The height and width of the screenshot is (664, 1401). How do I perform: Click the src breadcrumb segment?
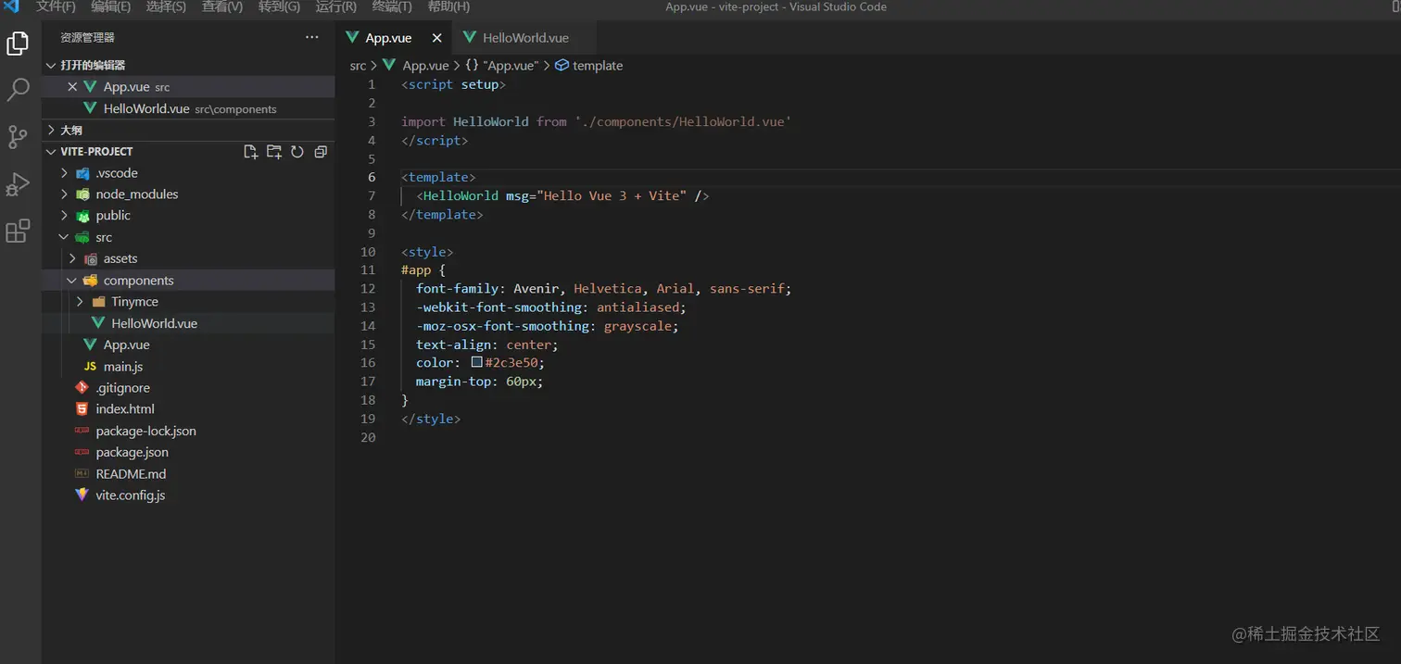click(358, 66)
